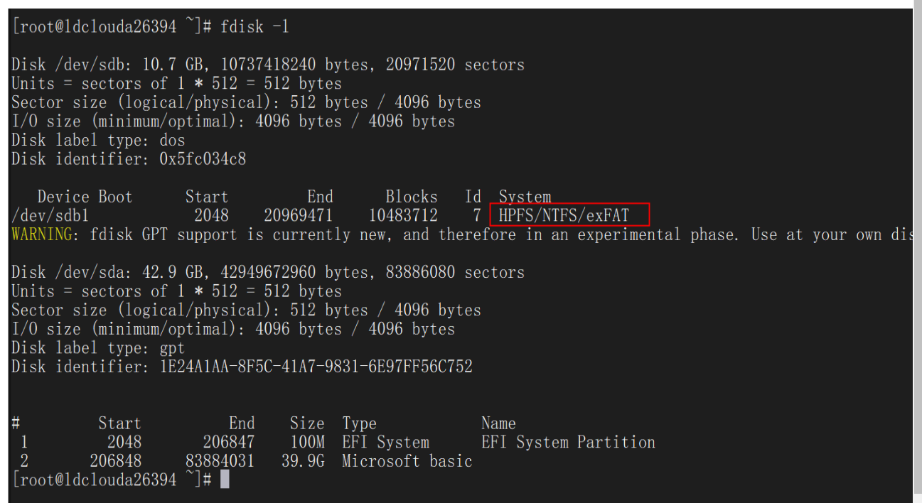Click the Blocks value 10483712
The image size is (922, 503).
pos(403,215)
